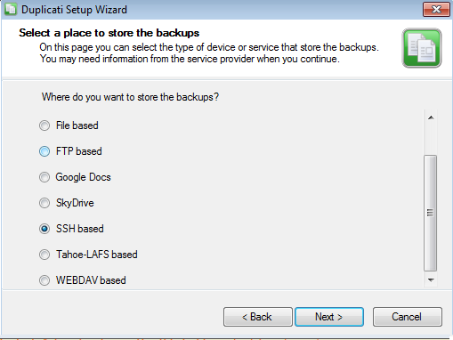The width and height of the screenshot is (453, 340).
Task: Click the scrollbar down arrow
Action: (431, 279)
